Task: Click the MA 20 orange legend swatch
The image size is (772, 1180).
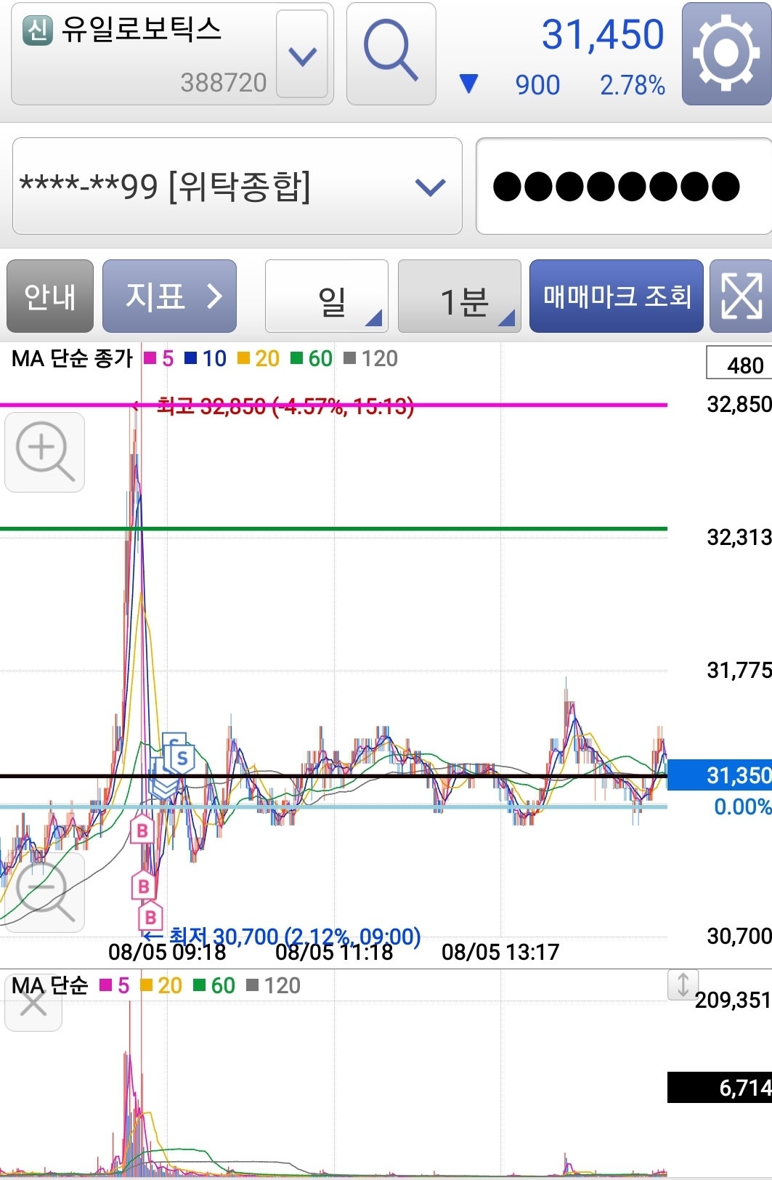Action: click(244, 358)
